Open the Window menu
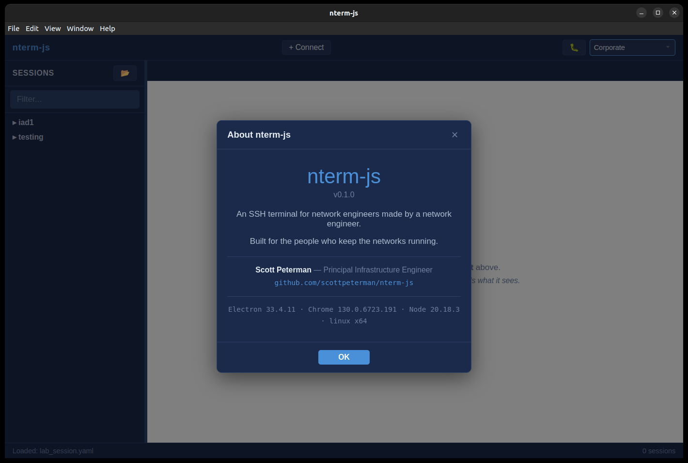688x463 pixels. point(80,28)
